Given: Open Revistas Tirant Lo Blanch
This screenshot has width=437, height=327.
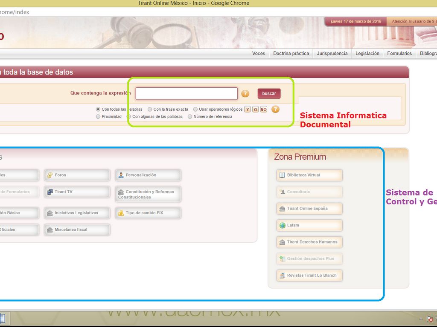Looking at the screenshot, I should pos(309,275).
